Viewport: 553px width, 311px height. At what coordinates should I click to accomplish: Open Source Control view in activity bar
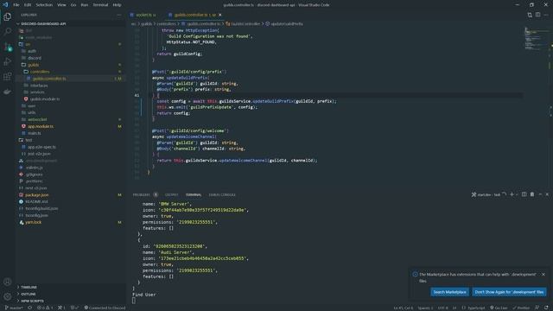pos(8,47)
